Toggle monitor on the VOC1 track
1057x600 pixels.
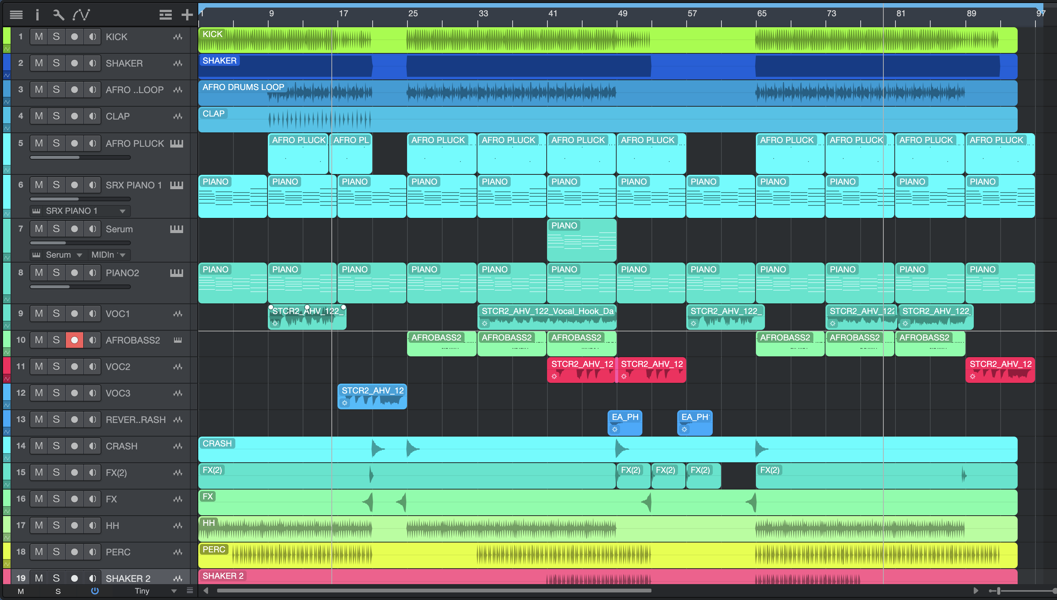click(x=92, y=314)
